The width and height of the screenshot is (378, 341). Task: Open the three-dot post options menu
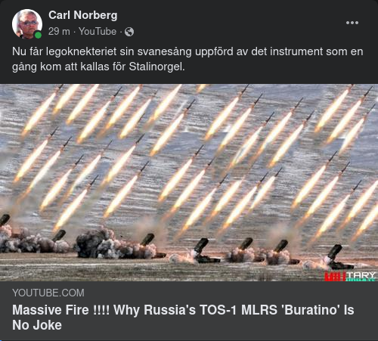pos(352,23)
